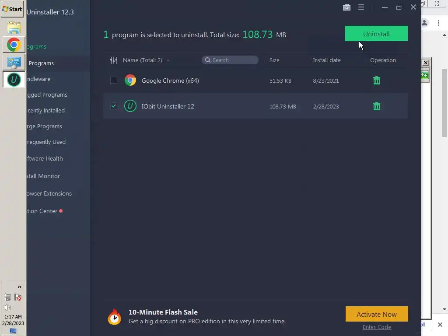Click the background window vertical scrollbar

point(444,103)
